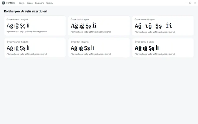Select the Örnek Dar font card preview
This screenshot has width=198, height=124.
click(99, 48)
